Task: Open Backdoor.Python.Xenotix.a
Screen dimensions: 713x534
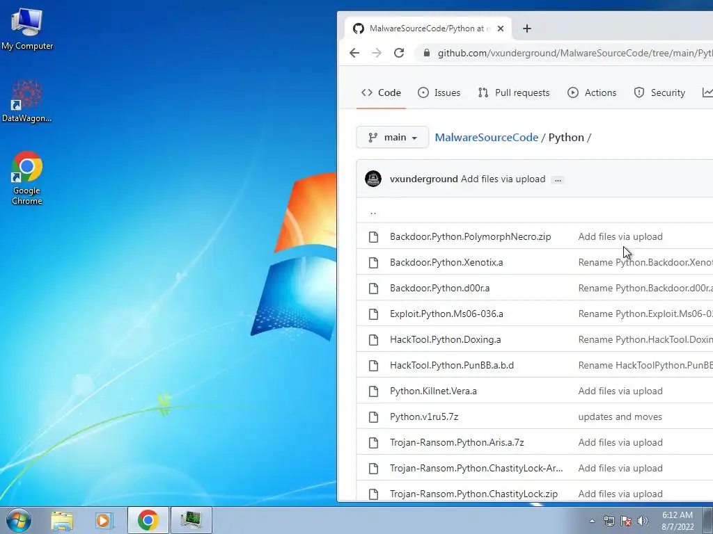Action: pos(446,262)
